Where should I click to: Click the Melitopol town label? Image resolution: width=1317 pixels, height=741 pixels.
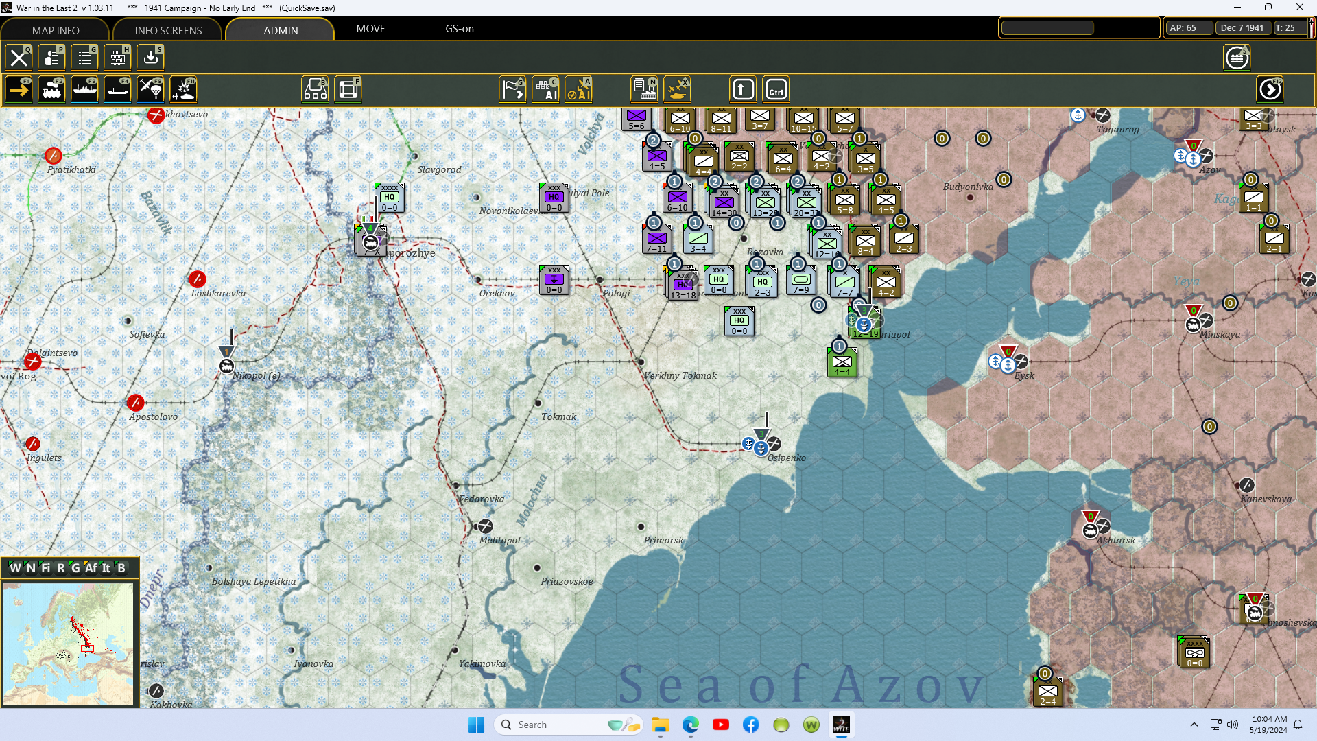pyautogui.click(x=499, y=540)
